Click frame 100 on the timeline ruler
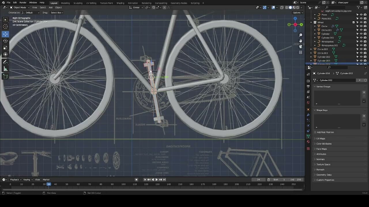The height and width of the screenshot is (207, 369). [x=123, y=184]
